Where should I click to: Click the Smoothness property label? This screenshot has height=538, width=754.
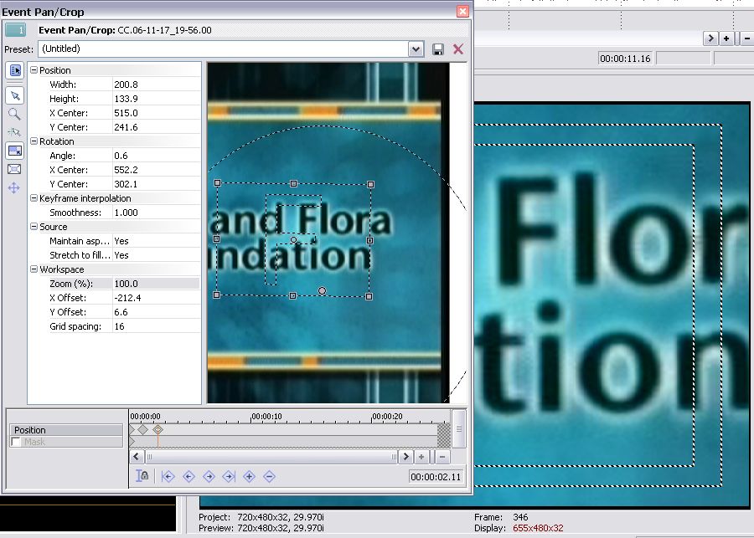[x=75, y=213]
